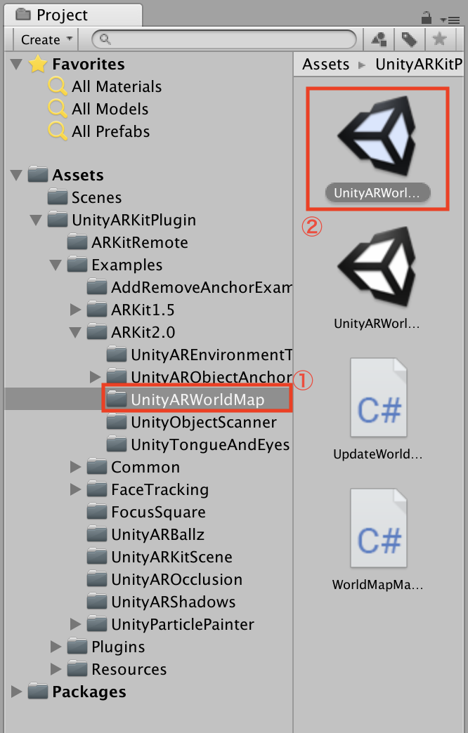Open the search by label icon

pyautogui.click(x=409, y=39)
